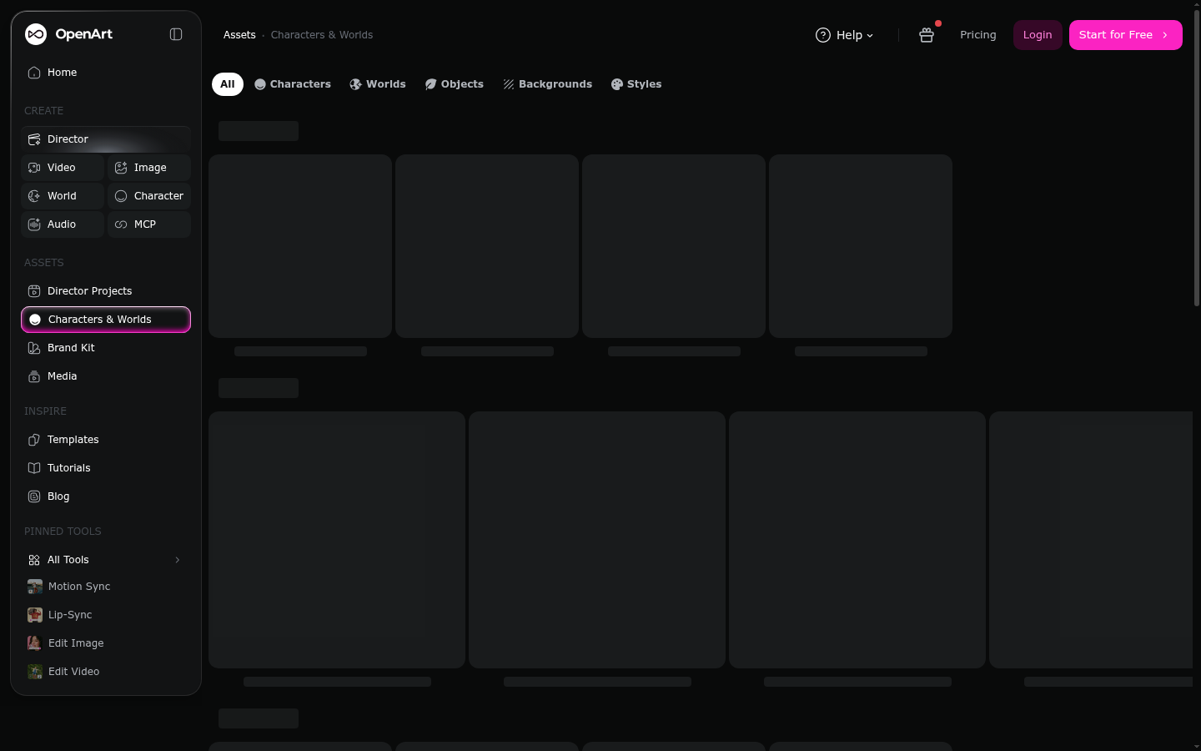1201x751 pixels.
Task: Open the Brand Kit assets
Action: click(x=106, y=348)
